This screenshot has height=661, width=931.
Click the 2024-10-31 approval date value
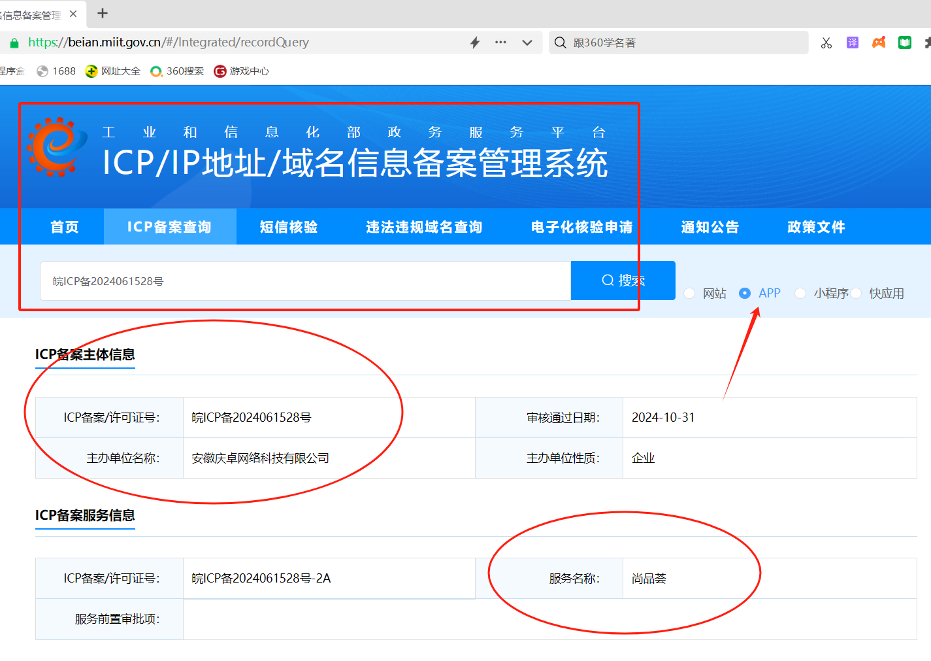(x=663, y=417)
